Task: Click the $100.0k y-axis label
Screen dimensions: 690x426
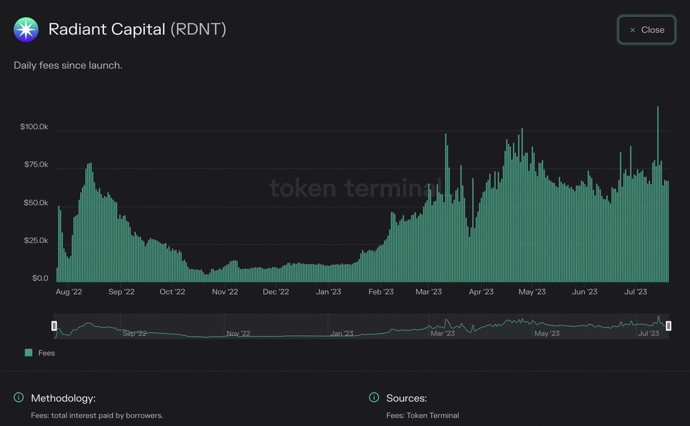Action: coord(34,127)
